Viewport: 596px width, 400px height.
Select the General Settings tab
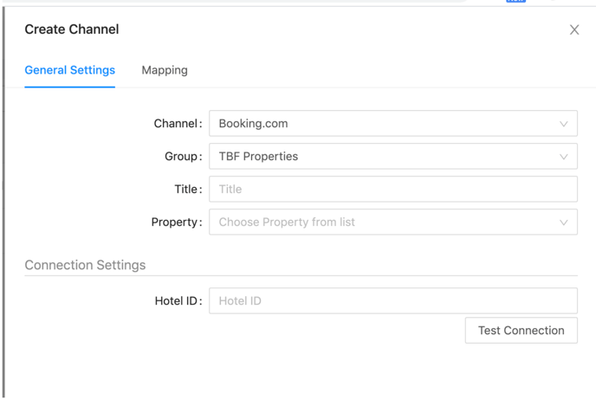click(x=69, y=70)
